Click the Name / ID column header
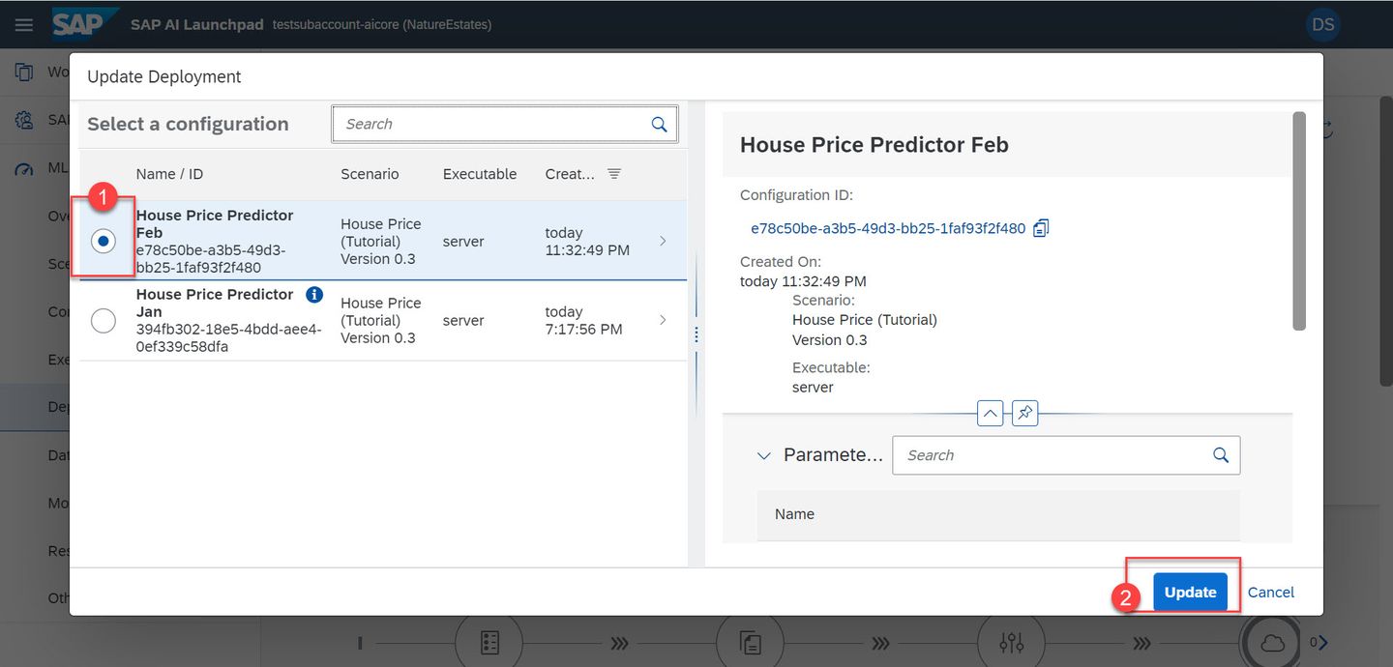 (169, 174)
